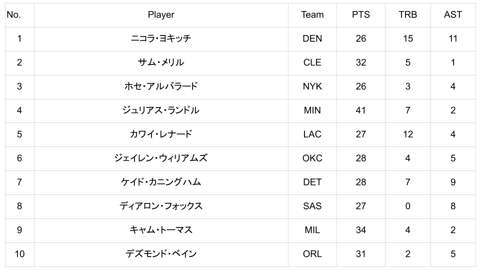480x270 pixels.
Task: Select the カワイ・レナード cell
Action: [161, 134]
